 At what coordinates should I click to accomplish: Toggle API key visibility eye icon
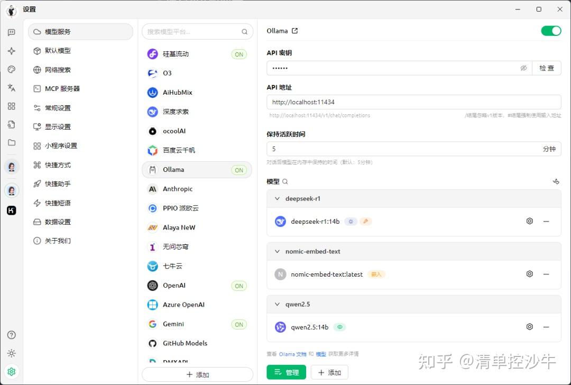point(523,68)
